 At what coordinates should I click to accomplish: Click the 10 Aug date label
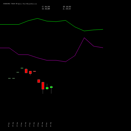click(x=13, y=124)
